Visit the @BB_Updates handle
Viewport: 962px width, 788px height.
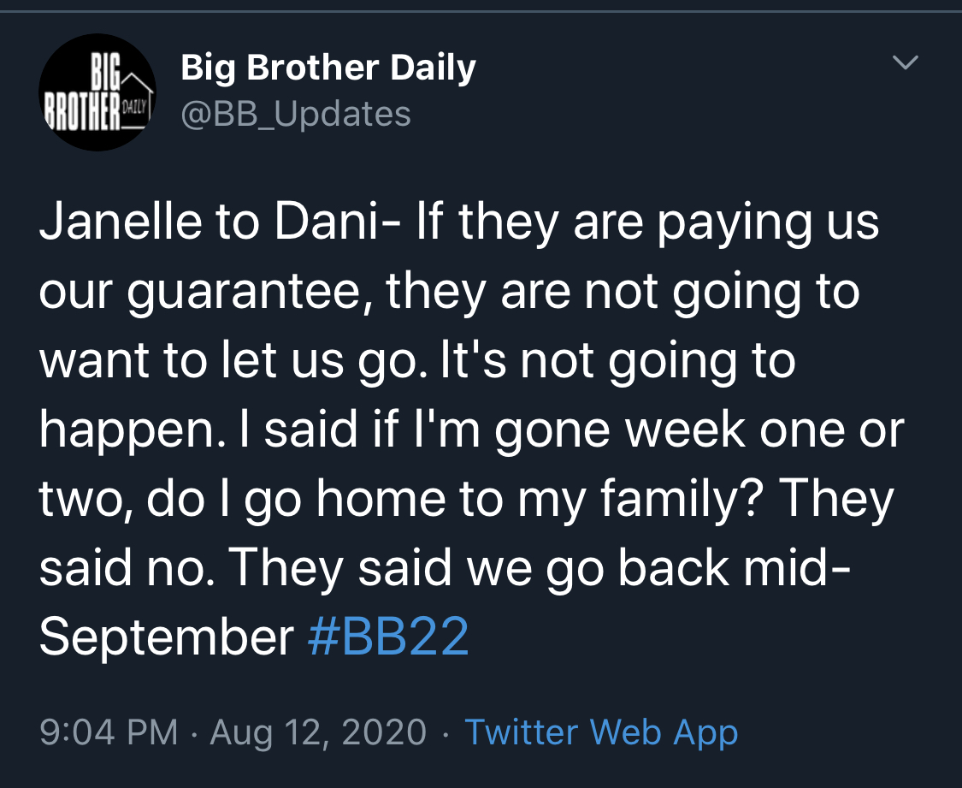tap(296, 114)
